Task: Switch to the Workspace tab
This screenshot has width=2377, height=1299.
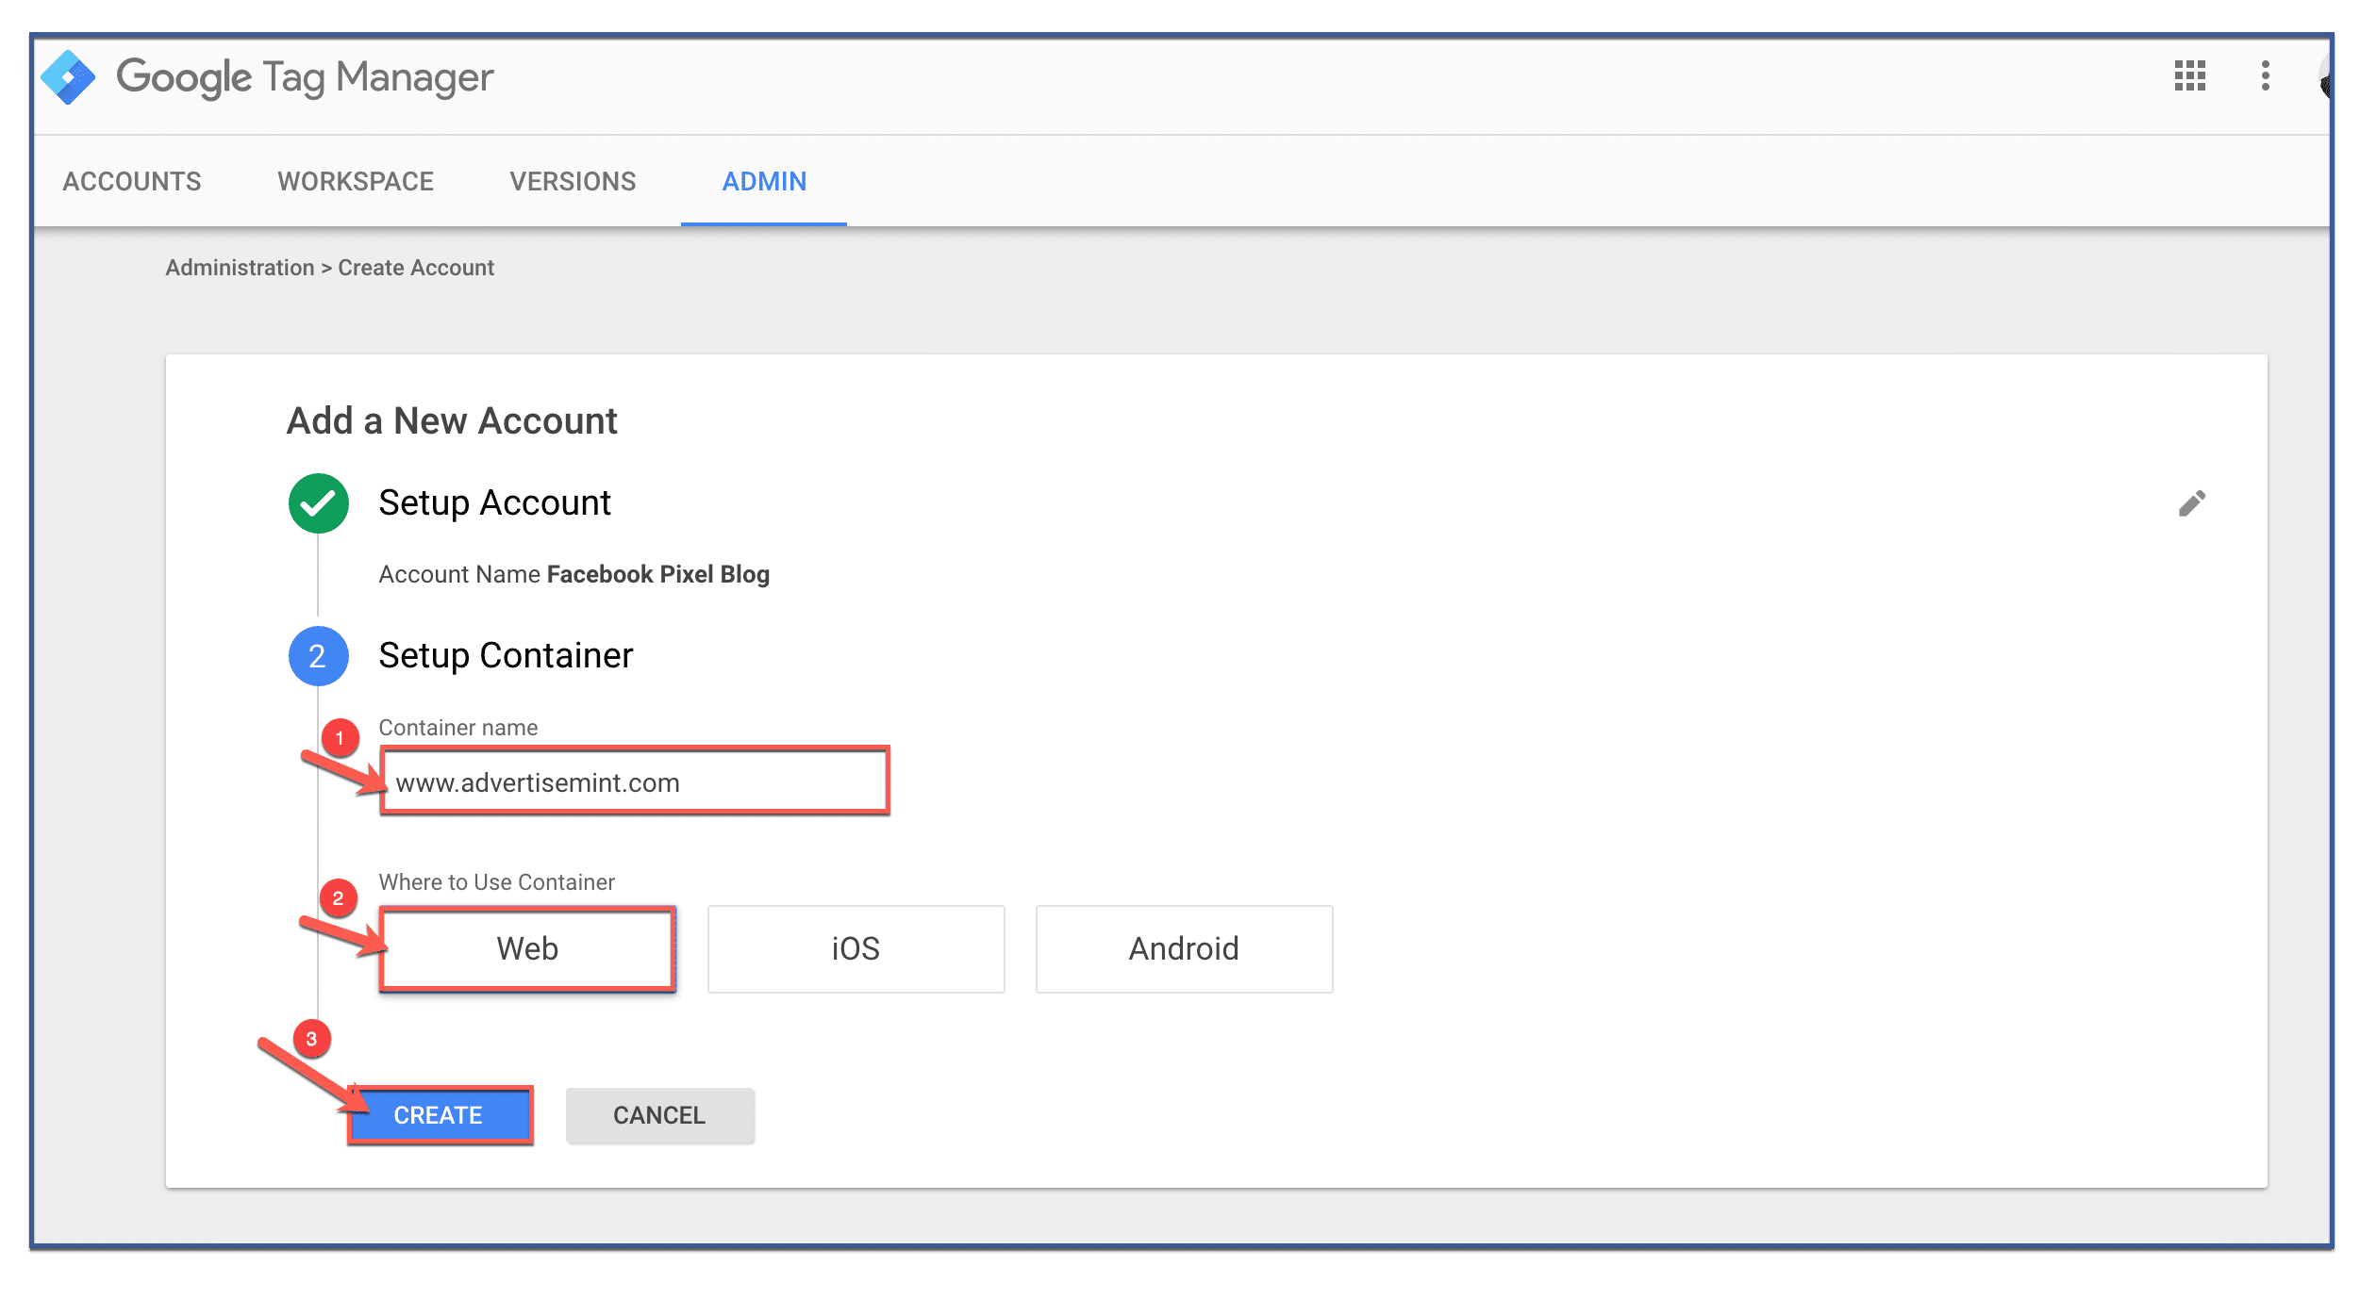Action: [x=356, y=181]
